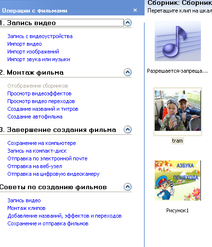Click Отправка на цифровую видеокамеру
This screenshot has width=212, height=247.
click(x=53, y=174)
